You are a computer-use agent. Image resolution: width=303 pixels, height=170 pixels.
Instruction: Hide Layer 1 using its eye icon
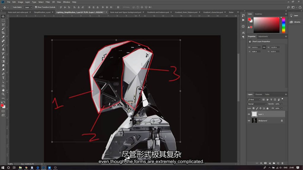click(x=249, y=114)
